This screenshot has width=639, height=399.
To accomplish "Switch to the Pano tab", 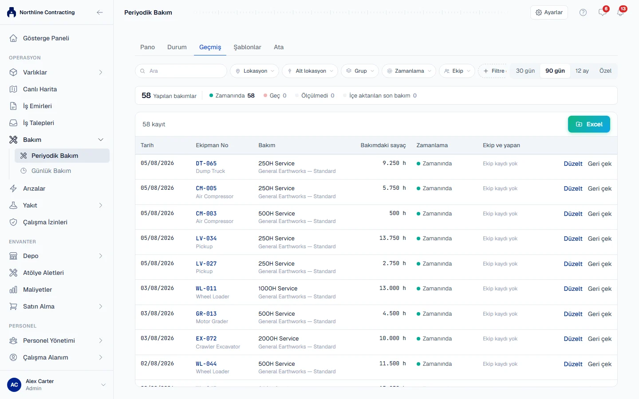I will point(147,47).
